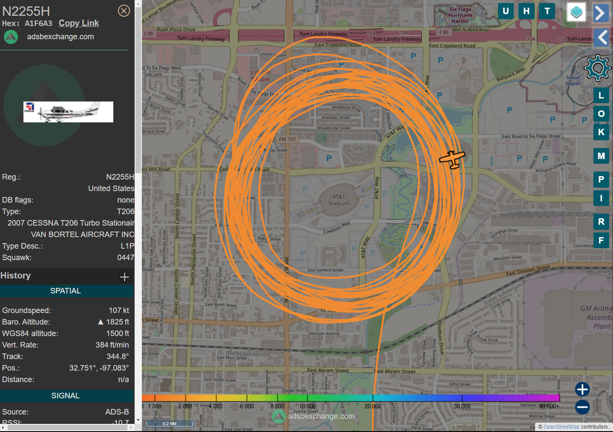Click the WGS84 altitude 1500 ft value
This screenshot has width=613, height=432.
118,333
